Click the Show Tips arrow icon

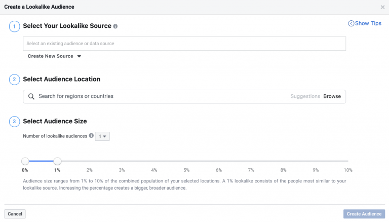coord(351,23)
